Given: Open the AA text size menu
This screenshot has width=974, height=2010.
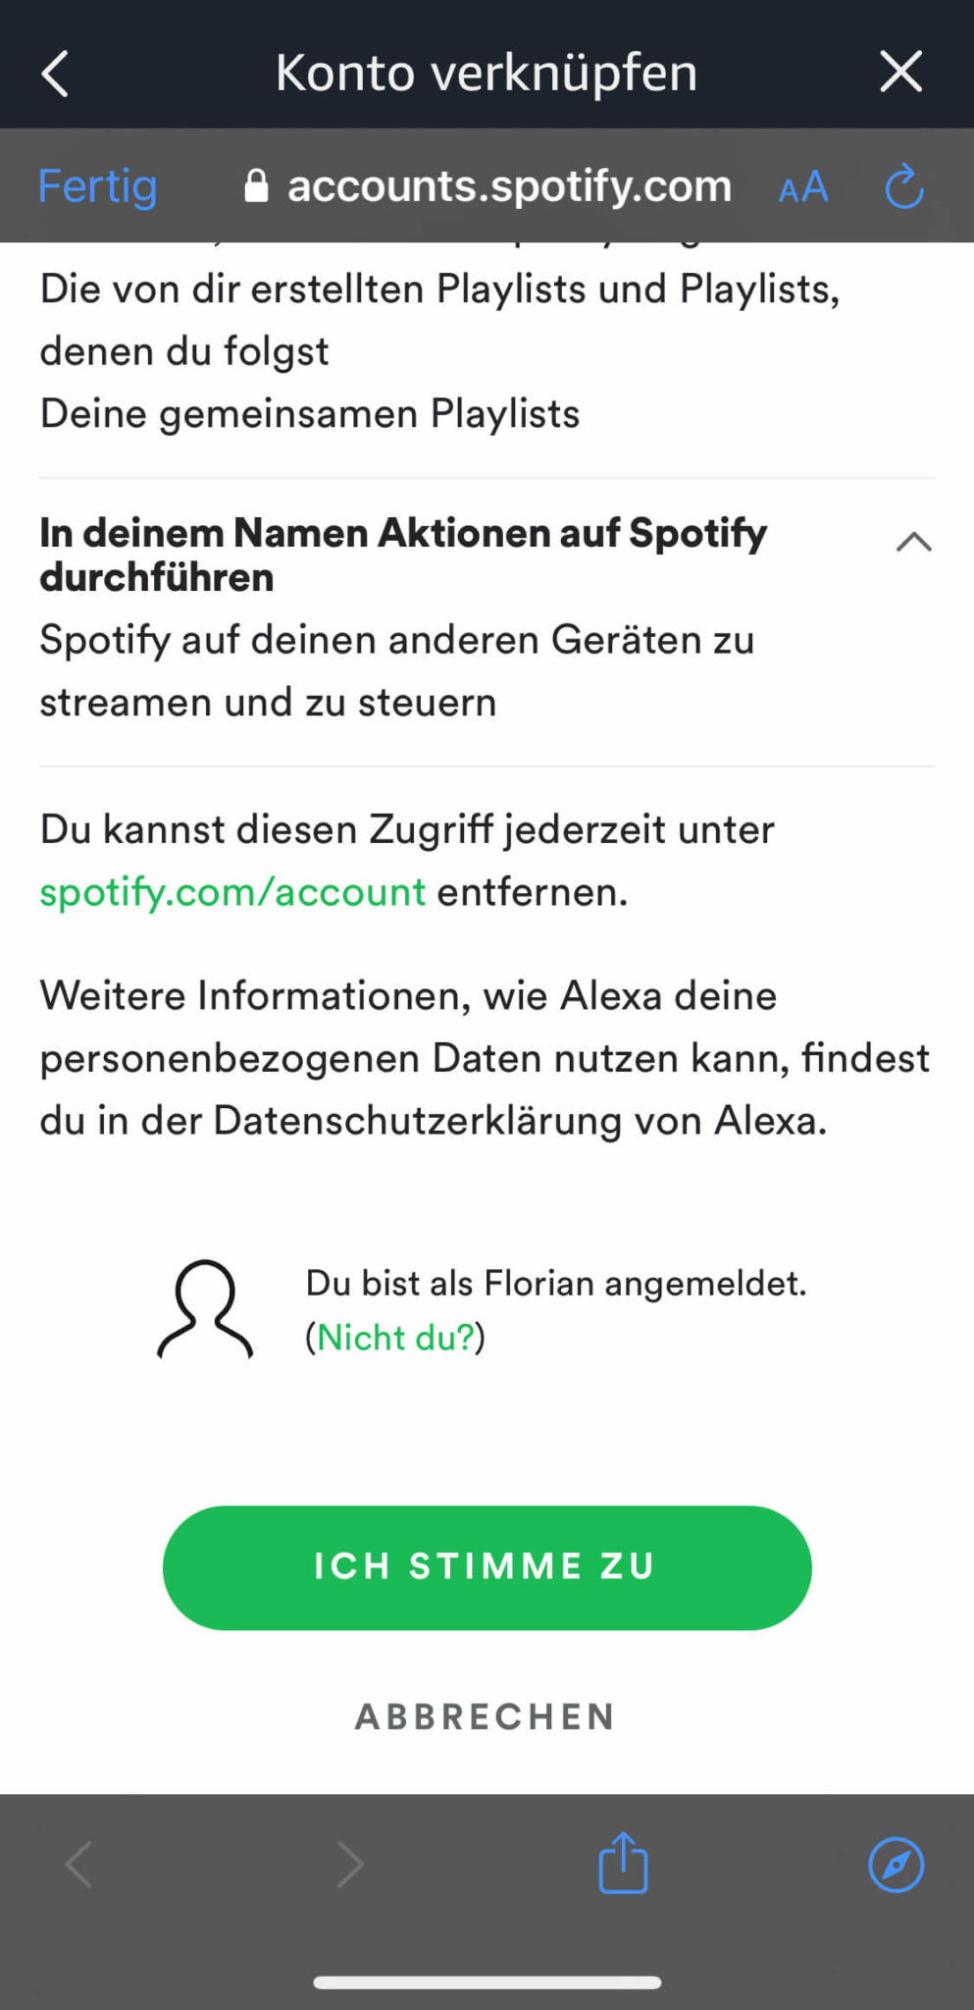Looking at the screenshot, I should point(803,186).
